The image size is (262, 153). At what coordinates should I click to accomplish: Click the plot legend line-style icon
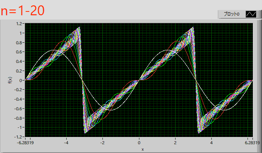251,14
